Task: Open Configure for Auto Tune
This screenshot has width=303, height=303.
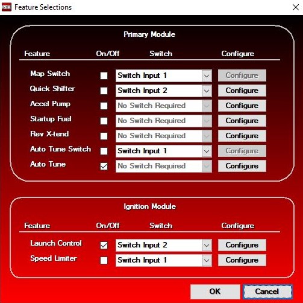Action: 242,166
